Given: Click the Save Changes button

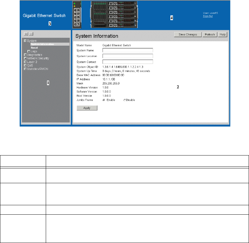Looking at the screenshot, I should [x=188, y=35].
